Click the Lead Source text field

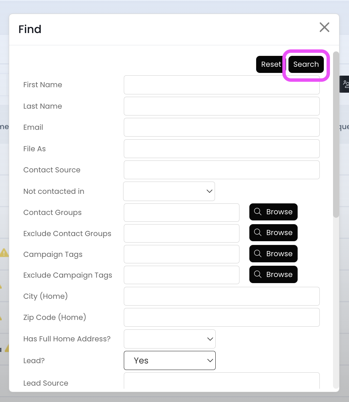(x=221, y=382)
